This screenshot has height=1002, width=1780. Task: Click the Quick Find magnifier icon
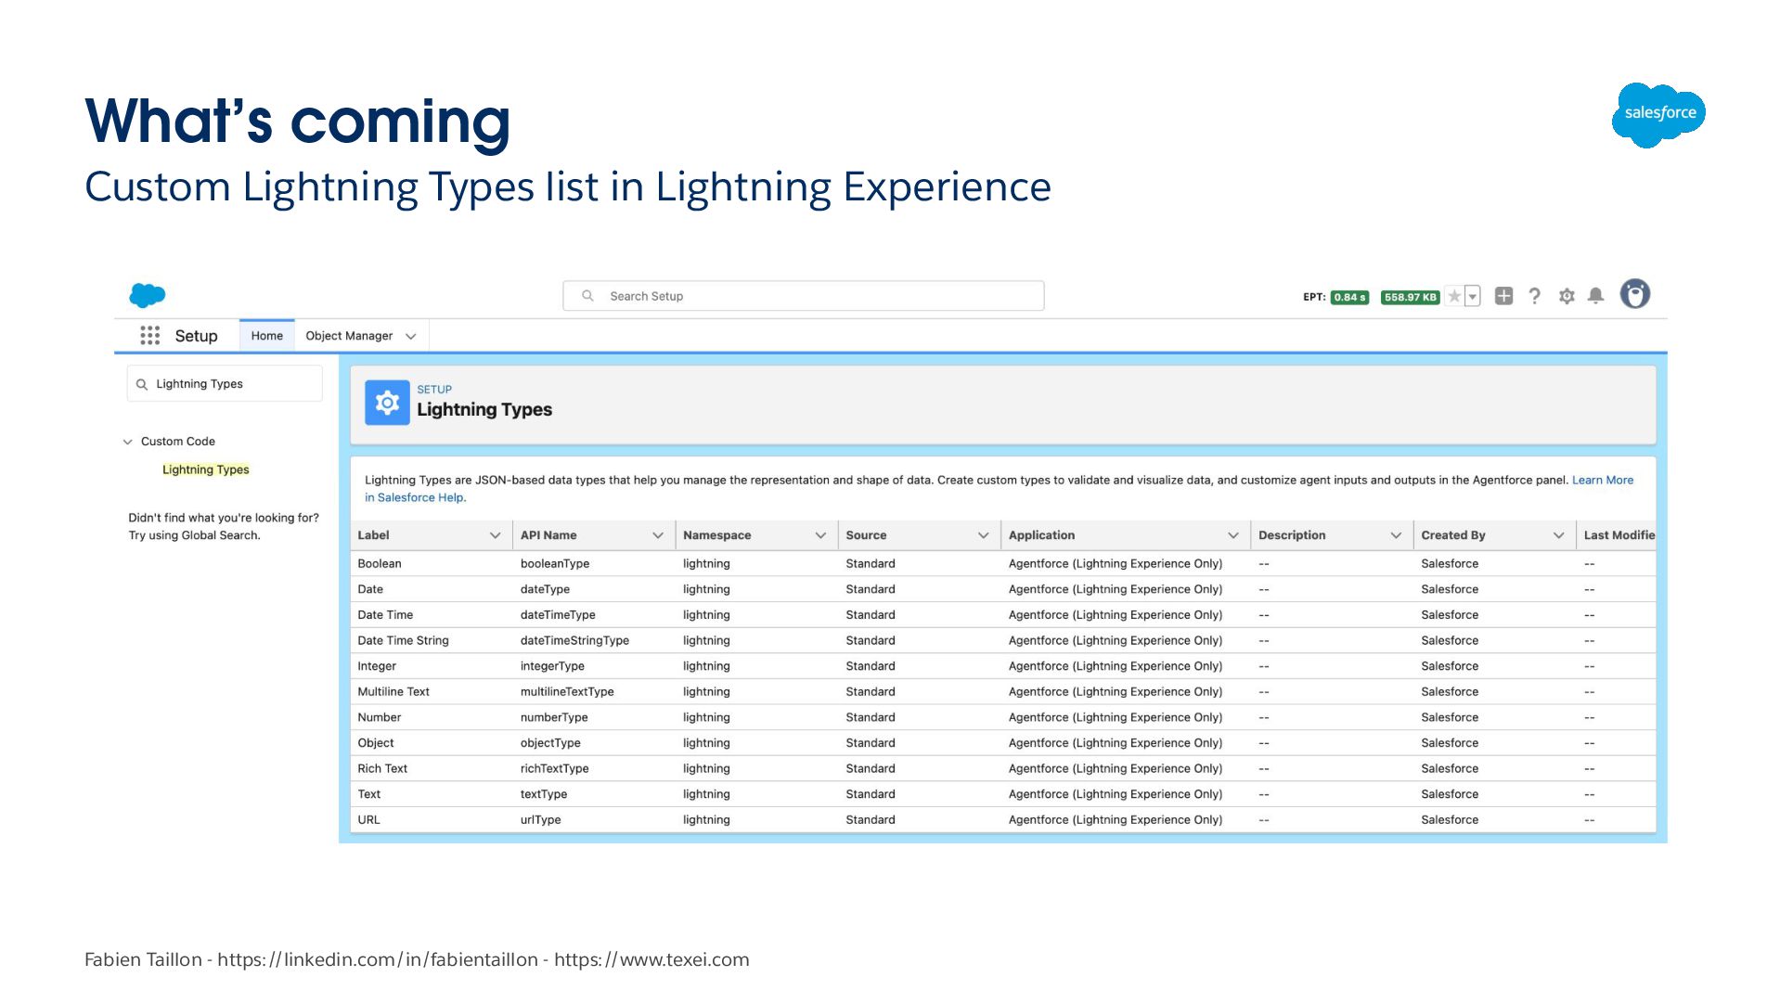point(142,384)
